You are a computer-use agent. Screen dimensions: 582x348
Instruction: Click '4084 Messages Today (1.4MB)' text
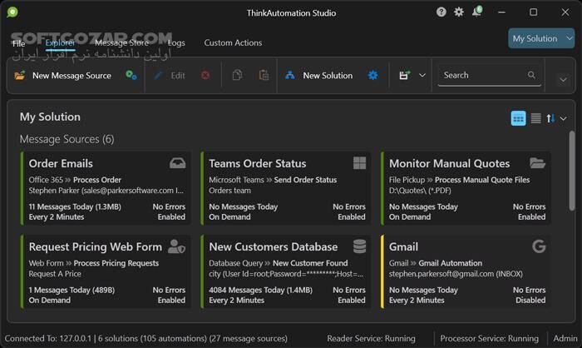[x=260, y=290]
